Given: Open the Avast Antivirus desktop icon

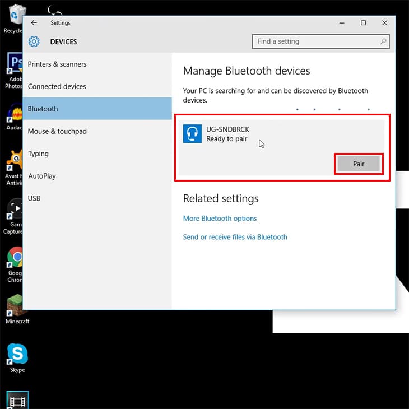Looking at the screenshot, I should (x=14, y=168).
